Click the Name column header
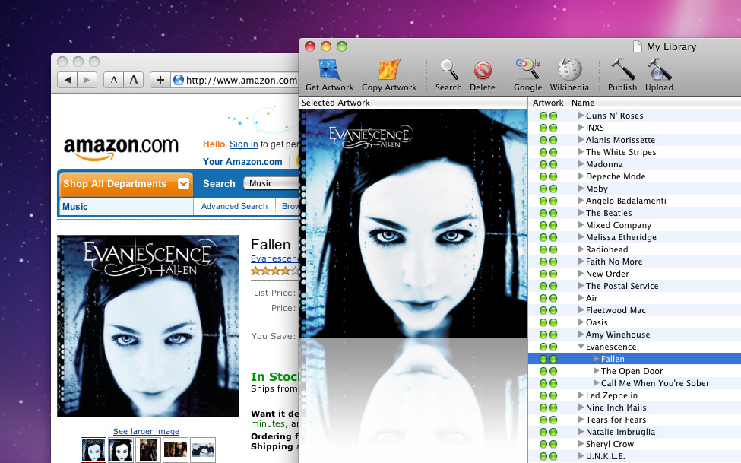The image size is (741, 463). point(583,103)
